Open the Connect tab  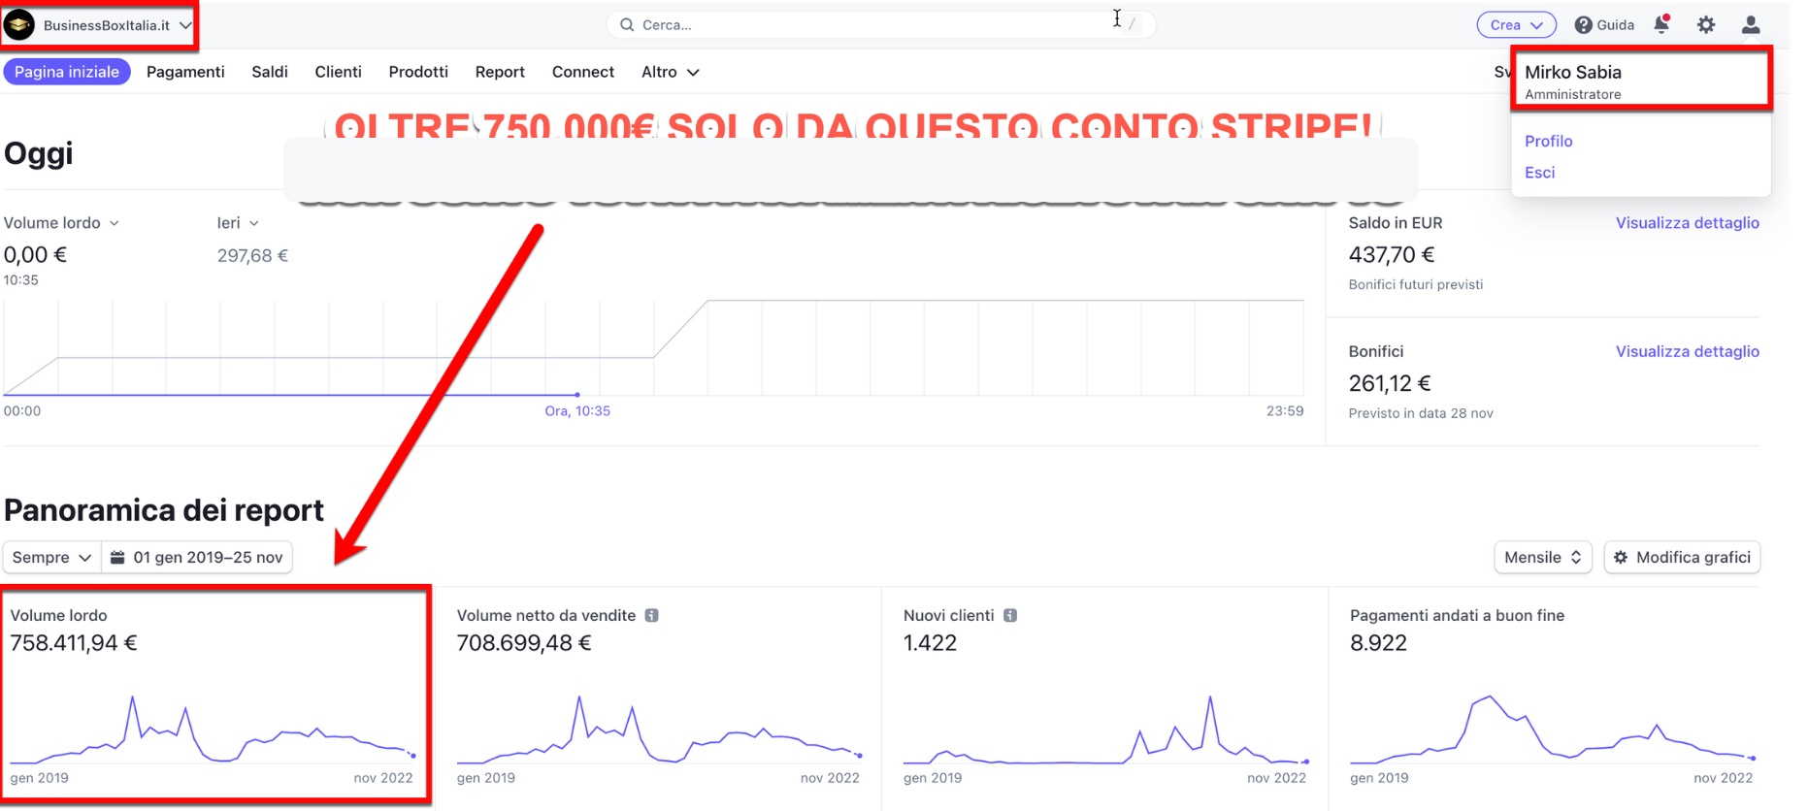pyautogui.click(x=583, y=72)
